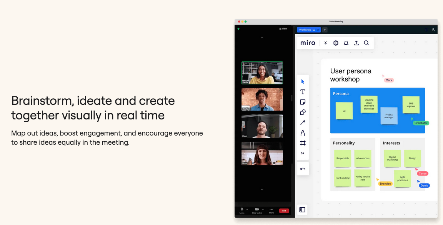The width and height of the screenshot is (443, 225).
Task: Click Sadie's video thumbnail
Action: click(x=262, y=73)
